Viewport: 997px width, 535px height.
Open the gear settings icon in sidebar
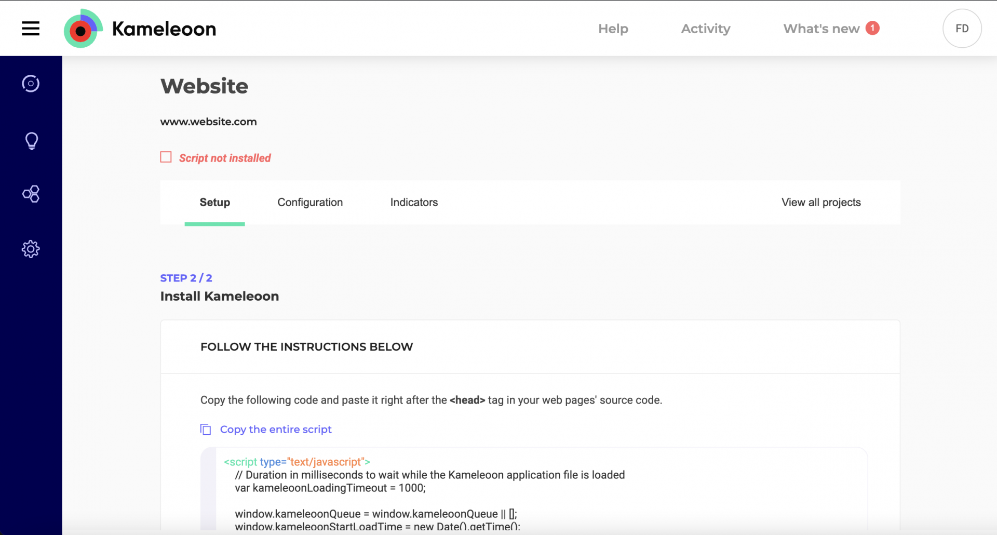pos(31,249)
